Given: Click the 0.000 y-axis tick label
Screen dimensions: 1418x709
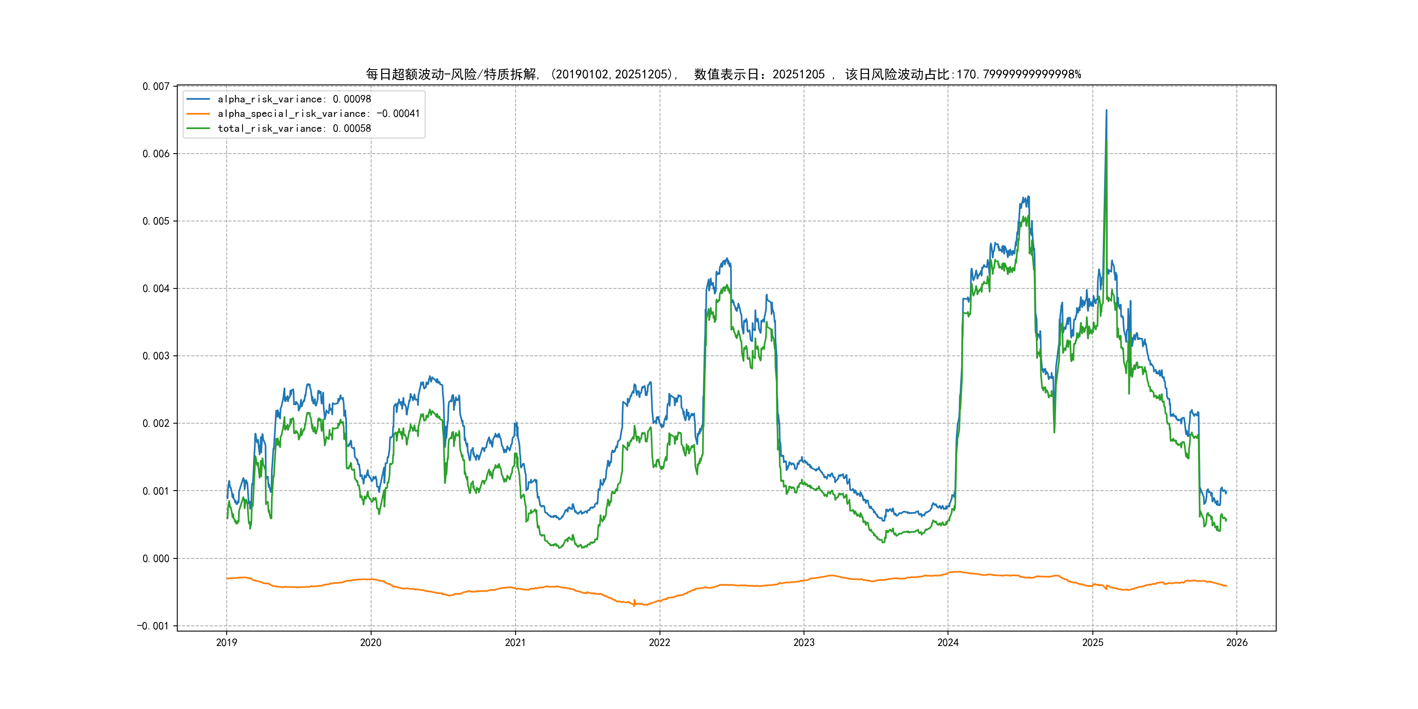Looking at the screenshot, I should [156, 559].
